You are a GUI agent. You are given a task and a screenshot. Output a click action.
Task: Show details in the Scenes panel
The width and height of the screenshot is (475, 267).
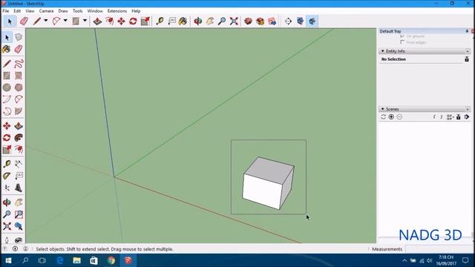tap(459, 117)
